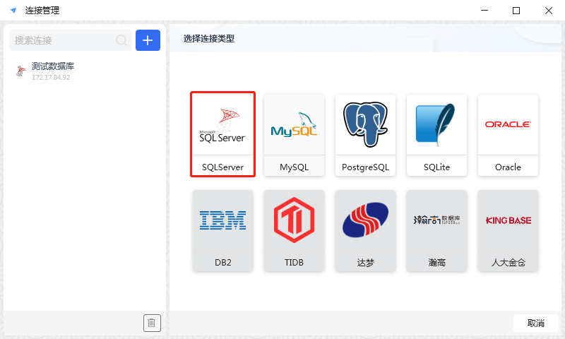Pick the TIDB hexagon logo card

(x=294, y=230)
